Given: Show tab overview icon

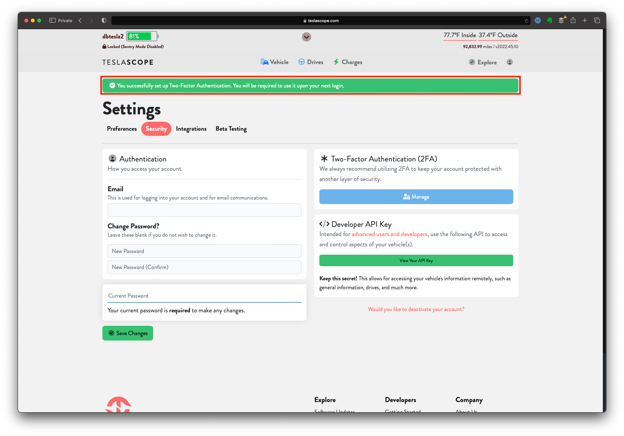Looking at the screenshot, I should (597, 21).
